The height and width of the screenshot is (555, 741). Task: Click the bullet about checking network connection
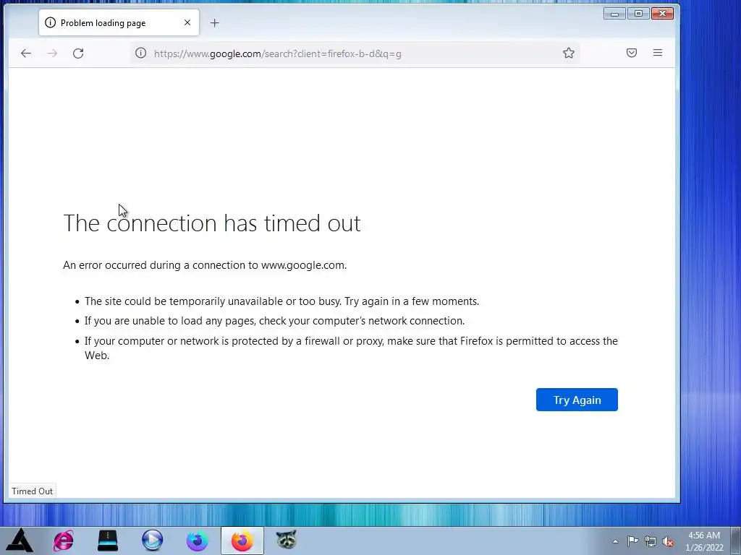274,321
